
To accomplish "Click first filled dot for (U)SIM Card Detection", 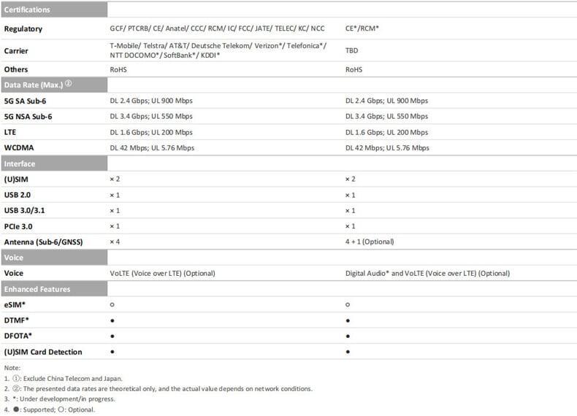I will (112, 352).
